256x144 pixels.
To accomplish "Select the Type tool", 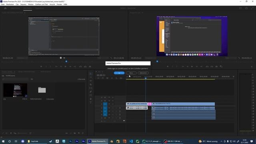I will pyautogui.click(x=91, y=102).
